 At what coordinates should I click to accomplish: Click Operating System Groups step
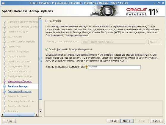tap(22, 101)
